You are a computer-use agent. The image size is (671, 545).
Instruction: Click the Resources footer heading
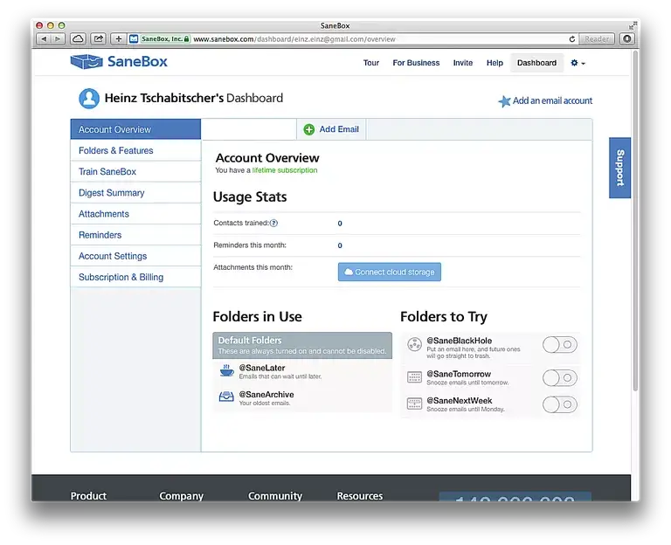tap(360, 496)
